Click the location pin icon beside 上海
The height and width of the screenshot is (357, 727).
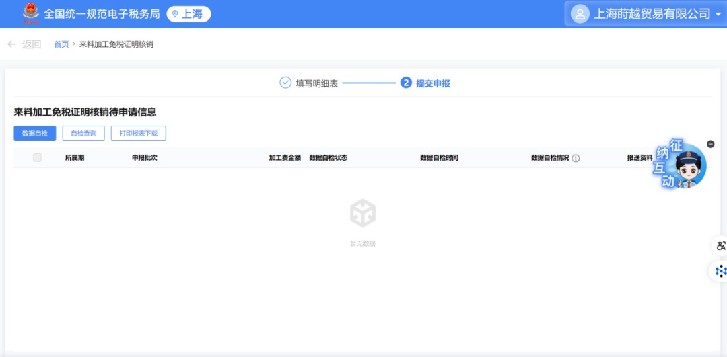click(x=175, y=14)
